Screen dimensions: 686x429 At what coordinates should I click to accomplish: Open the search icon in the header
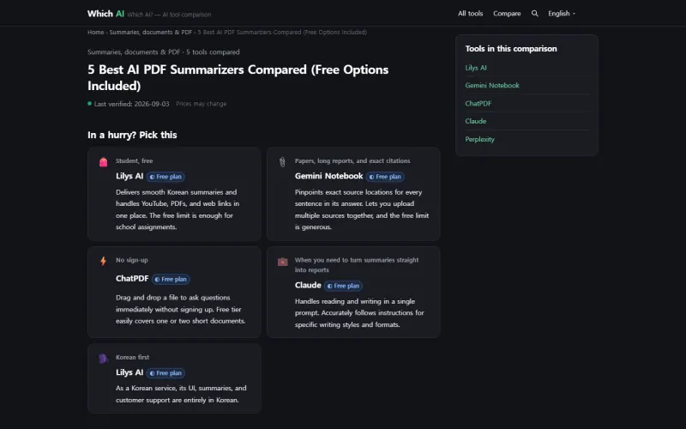coord(534,14)
